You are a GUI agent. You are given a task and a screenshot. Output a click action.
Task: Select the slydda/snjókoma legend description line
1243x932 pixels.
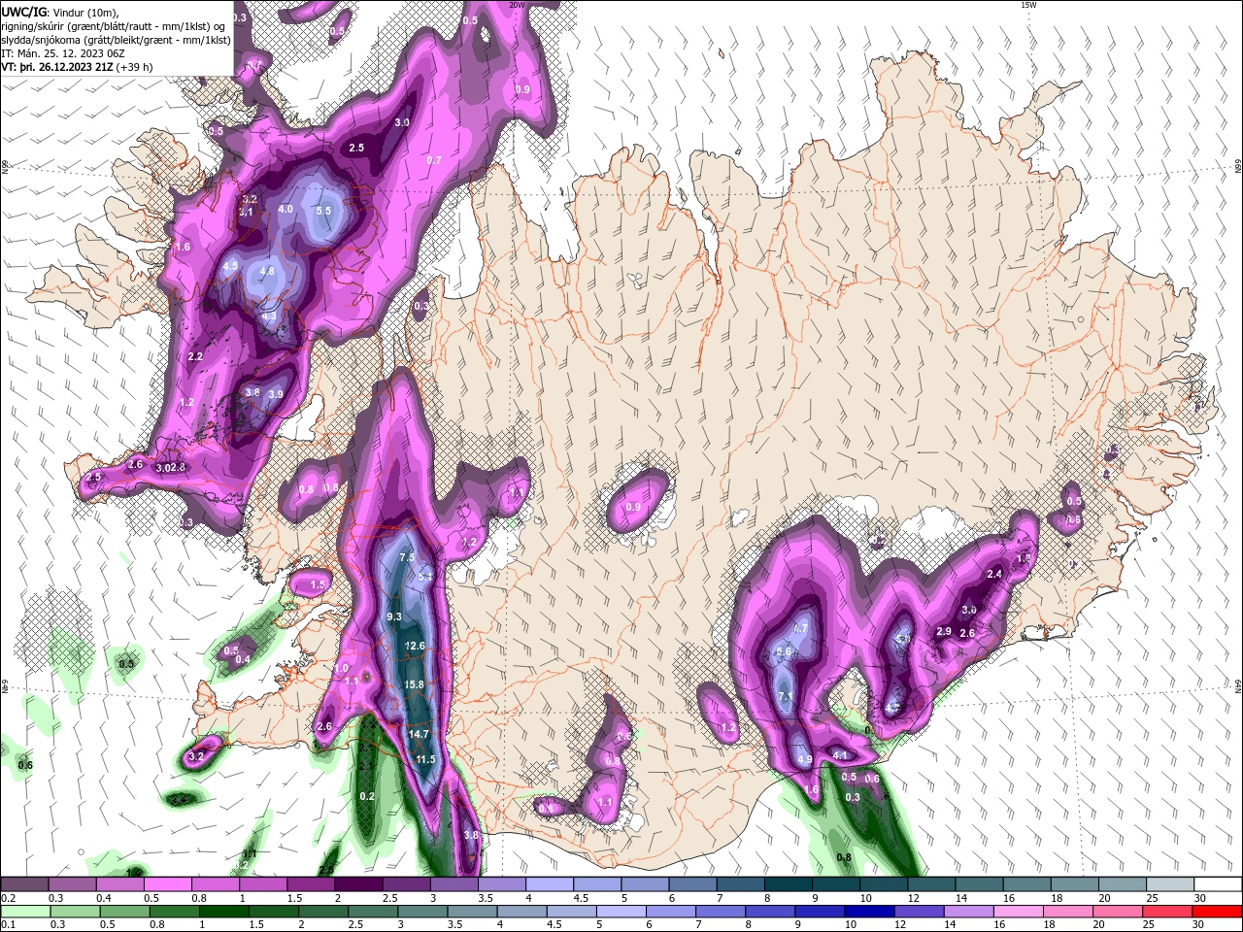116,40
